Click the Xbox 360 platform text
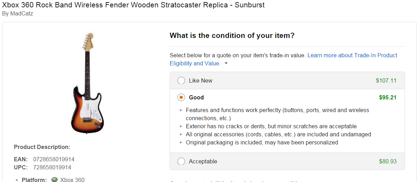 (x=72, y=180)
